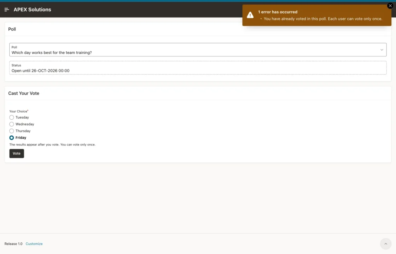Click the 'results appear after you vote' help text
Screen dimensions: 396x254
(x=52, y=145)
